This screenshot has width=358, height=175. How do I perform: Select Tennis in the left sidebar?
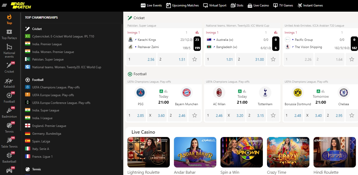click(x=9, y=128)
